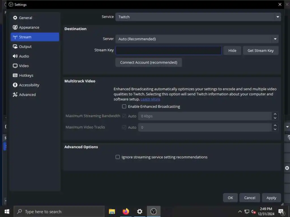The image size is (290, 217).
Task: Toggle Auto for Maximum Video Tracks
Action: click(124, 127)
